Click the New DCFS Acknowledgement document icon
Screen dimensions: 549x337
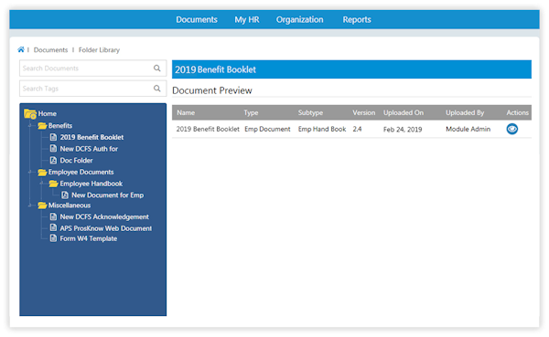click(x=53, y=216)
